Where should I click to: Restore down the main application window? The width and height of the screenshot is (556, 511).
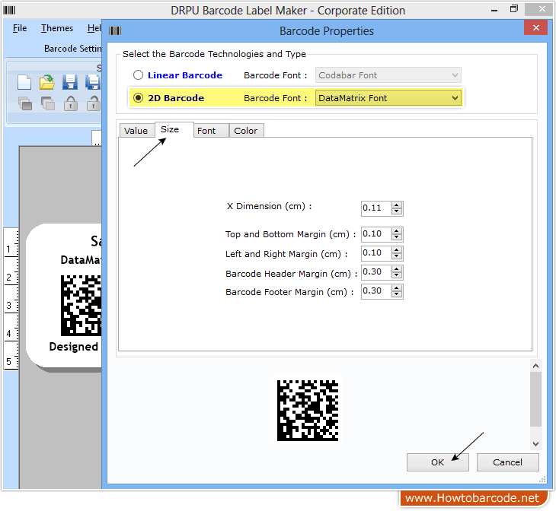[x=514, y=9]
